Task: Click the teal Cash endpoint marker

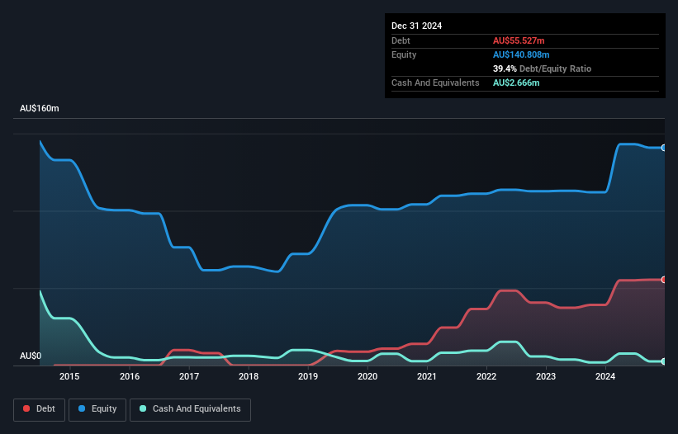Action: [664, 361]
